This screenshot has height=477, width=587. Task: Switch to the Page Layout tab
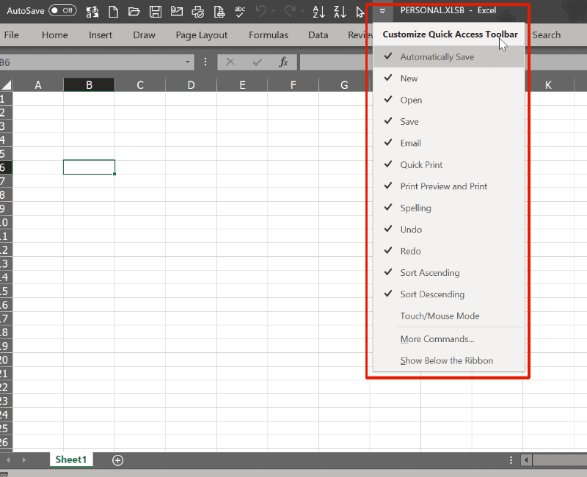click(x=201, y=34)
